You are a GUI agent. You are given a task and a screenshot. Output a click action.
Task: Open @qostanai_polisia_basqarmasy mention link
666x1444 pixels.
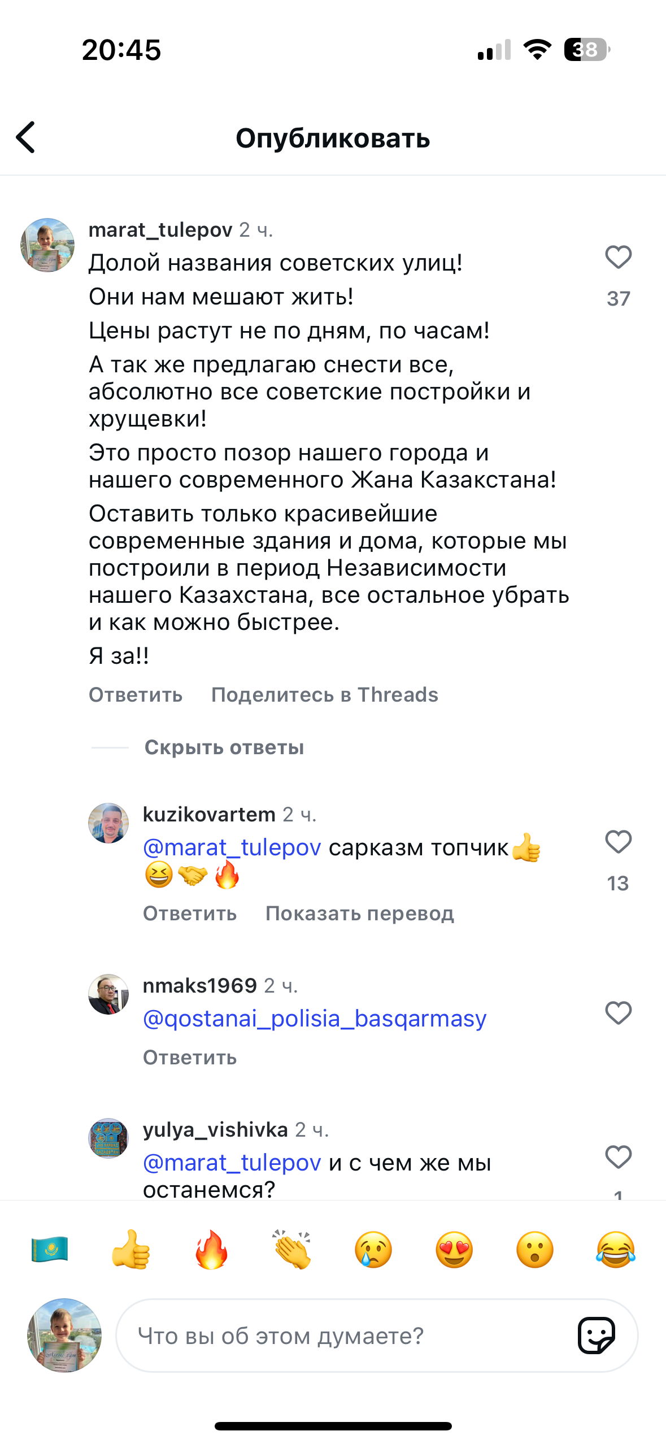(315, 1019)
